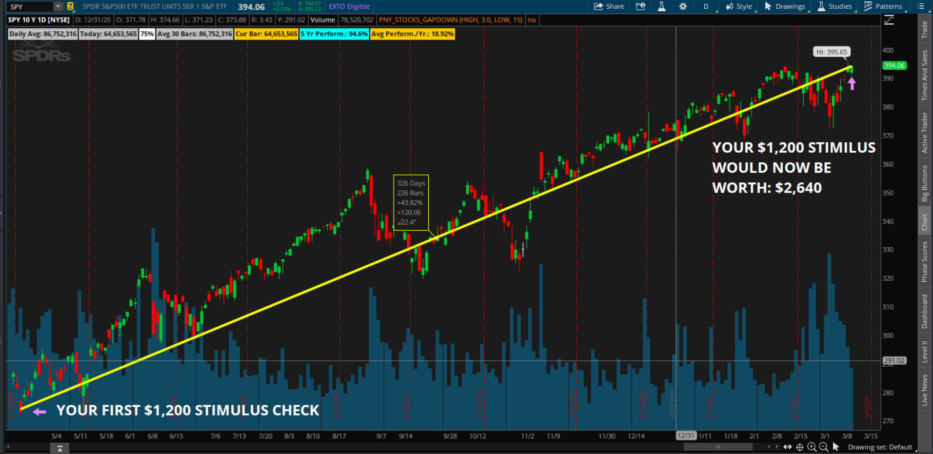The image size is (933, 454).
Task: Click the Cur Bar: 64,653,565 label
Action: point(266,34)
